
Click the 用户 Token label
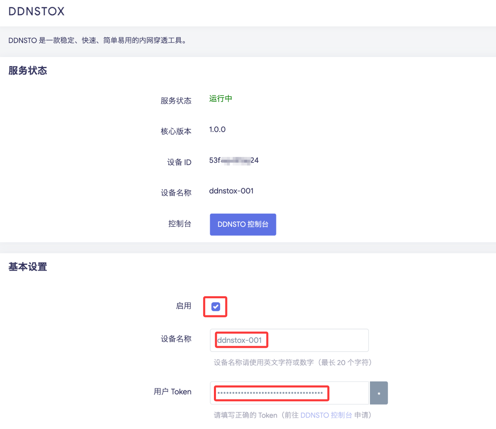coord(172,392)
